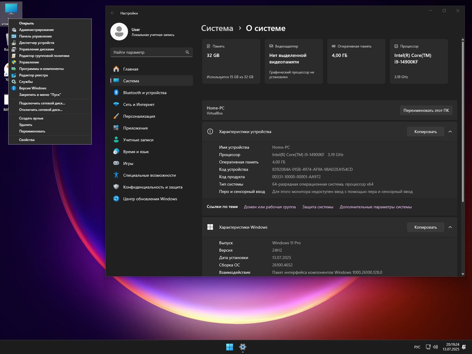Viewport: 472px width, 354px height.
Task: Focus the Найти параметр search field
Action: pyautogui.click(x=151, y=52)
